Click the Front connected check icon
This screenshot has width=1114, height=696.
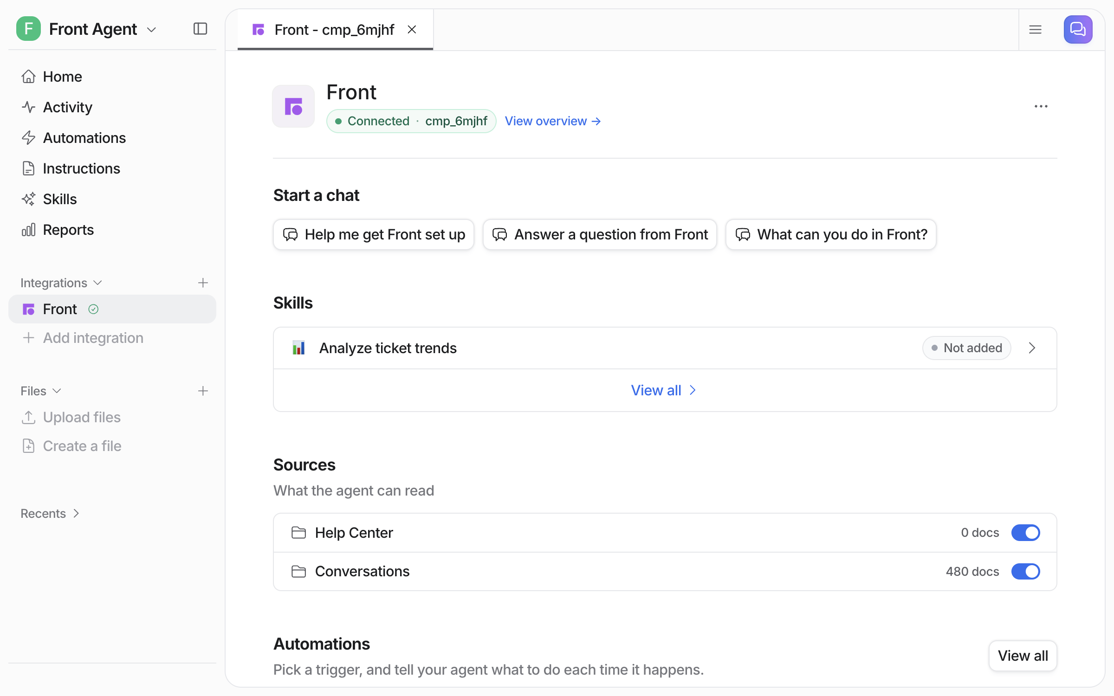click(x=93, y=309)
